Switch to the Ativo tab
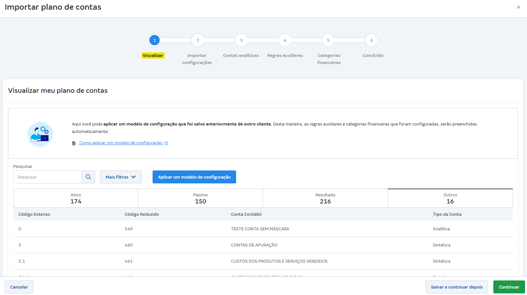This screenshot has width=527, height=295. click(75, 198)
